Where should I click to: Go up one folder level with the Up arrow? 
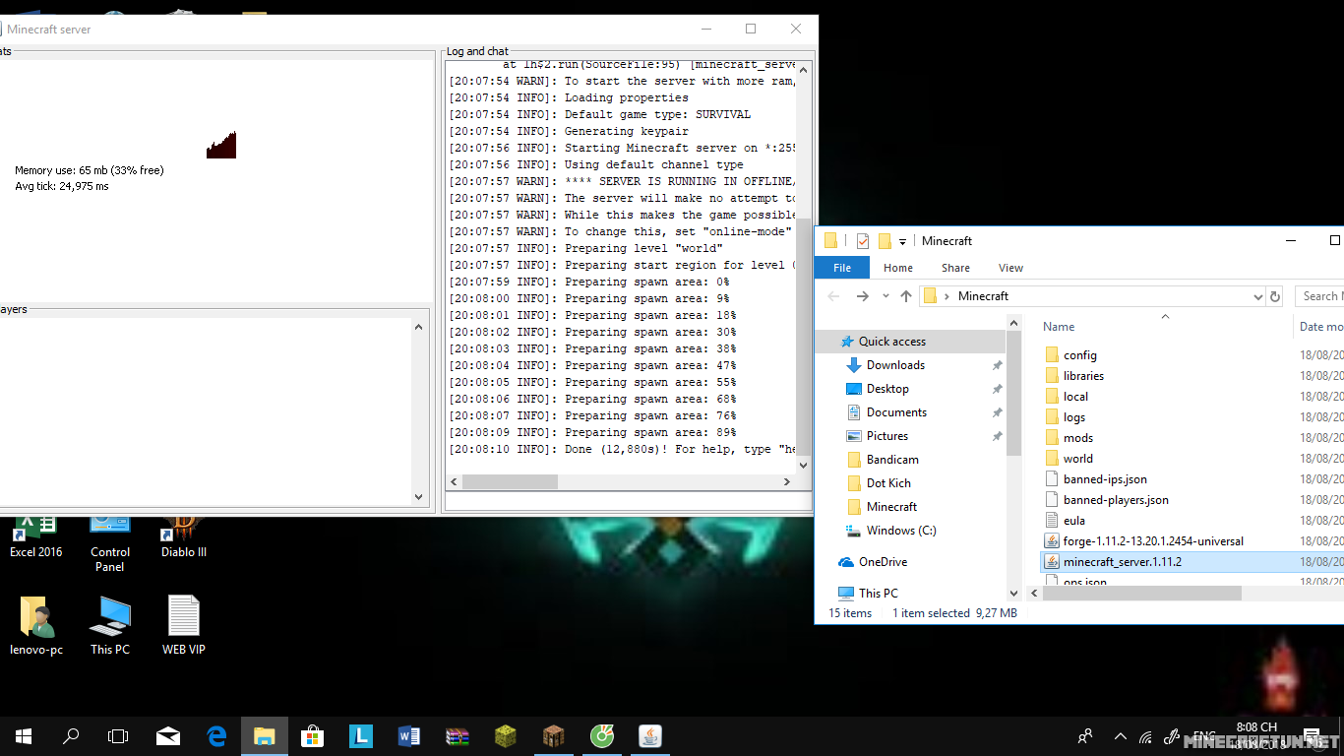[906, 296]
